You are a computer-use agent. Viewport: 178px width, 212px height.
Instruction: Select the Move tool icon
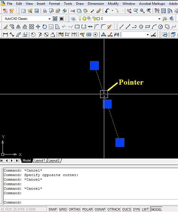[38, 27]
